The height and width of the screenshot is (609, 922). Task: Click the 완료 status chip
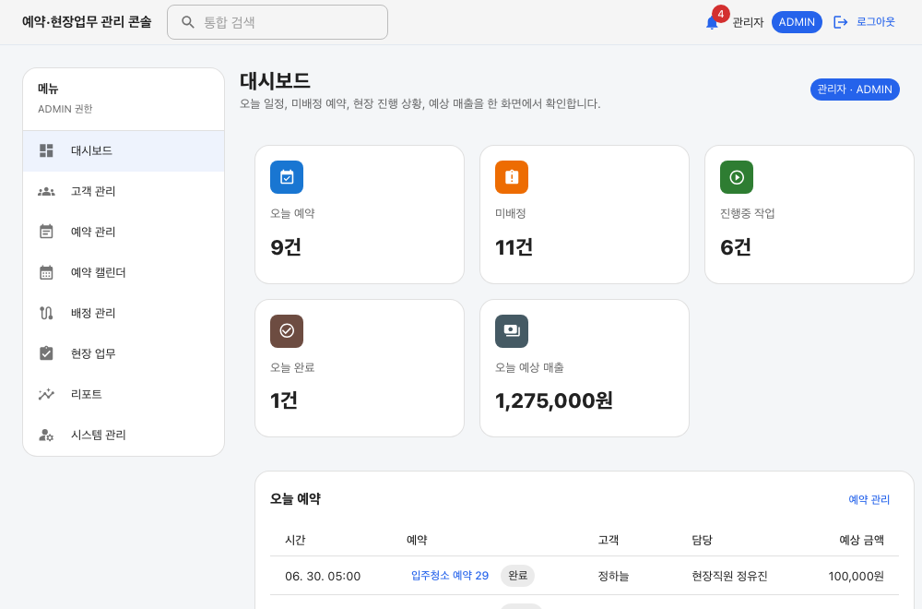[517, 576]
